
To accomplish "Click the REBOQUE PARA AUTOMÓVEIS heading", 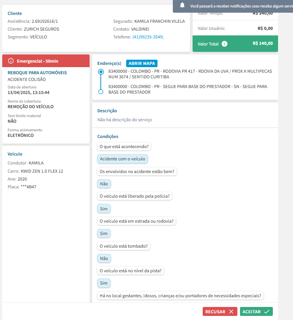I will pyautogui.click(x=37, y=73).
